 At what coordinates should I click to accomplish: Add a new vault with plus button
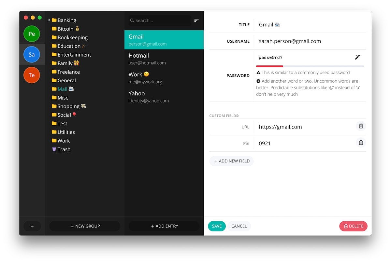pos(32,226)
